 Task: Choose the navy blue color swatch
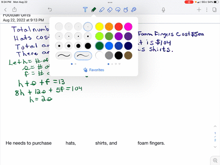point(128,46)
